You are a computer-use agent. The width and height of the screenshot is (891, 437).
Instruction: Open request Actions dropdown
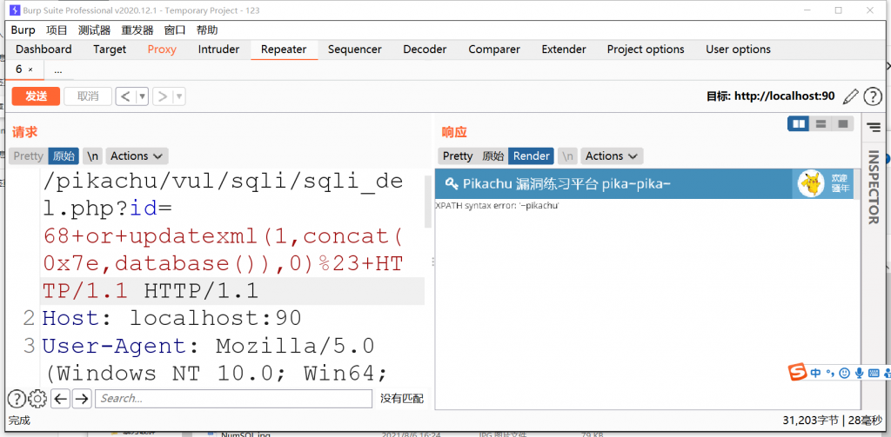click(x=137, y=156)
